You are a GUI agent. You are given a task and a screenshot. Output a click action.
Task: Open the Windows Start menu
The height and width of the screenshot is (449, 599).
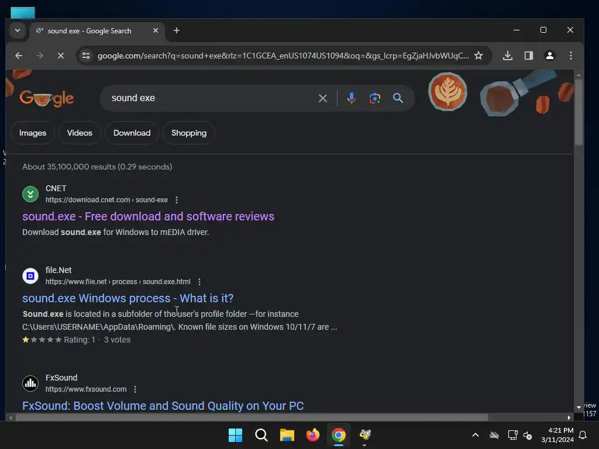coord(235,435)
